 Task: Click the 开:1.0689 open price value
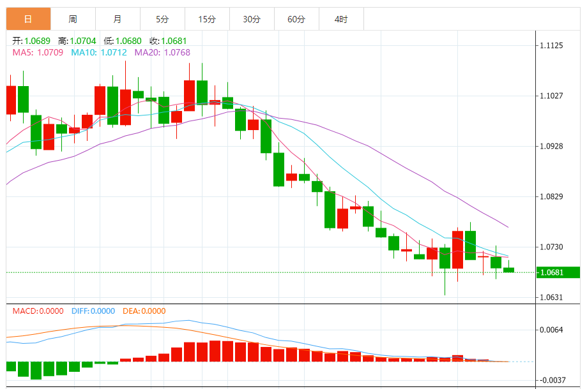31,41
